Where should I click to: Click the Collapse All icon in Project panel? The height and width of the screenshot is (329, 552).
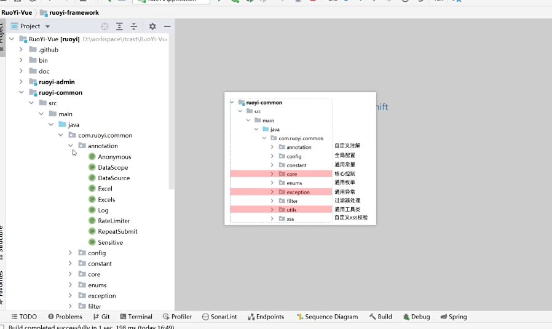134,26
